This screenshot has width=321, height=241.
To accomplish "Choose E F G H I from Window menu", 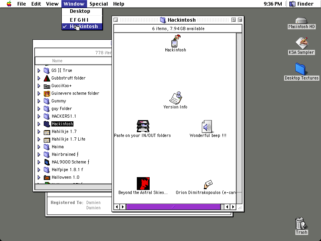I will click(82, 20).
